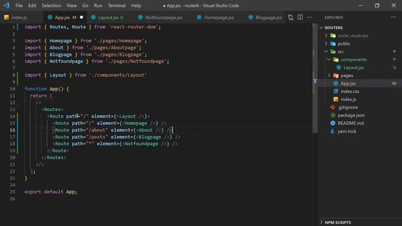This screenshot has height=226, width=402.
Task: Click the Open Changes compare icon
Action: pos(290,18)
